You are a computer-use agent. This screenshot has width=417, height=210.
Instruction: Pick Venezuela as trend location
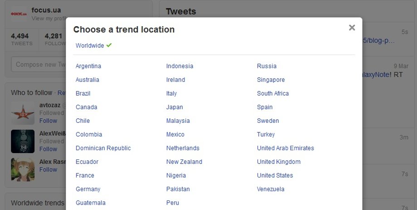[271, 189]
